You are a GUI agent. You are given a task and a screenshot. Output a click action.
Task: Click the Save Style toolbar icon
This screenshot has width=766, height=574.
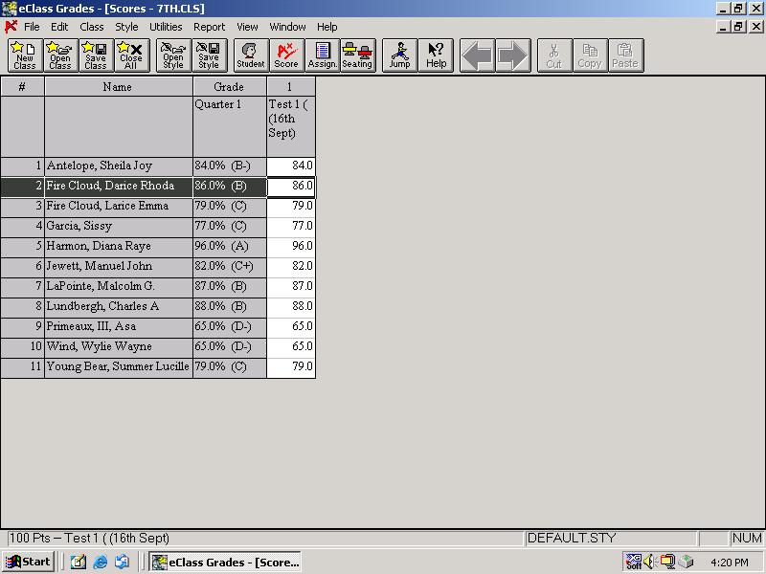pos(209,55)
